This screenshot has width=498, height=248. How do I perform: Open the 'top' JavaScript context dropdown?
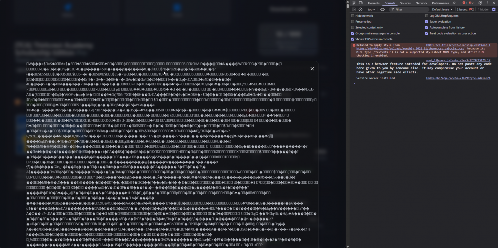372,9
